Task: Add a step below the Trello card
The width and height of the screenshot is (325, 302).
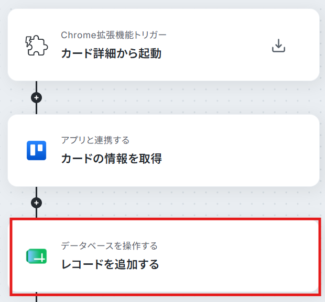Action: tap(37, 203)
